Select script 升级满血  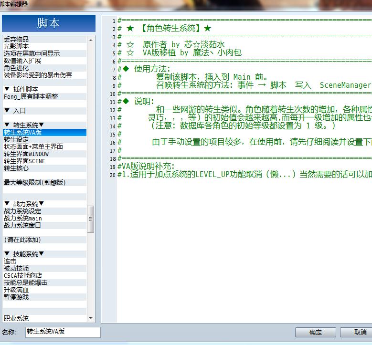click(44, 290)
